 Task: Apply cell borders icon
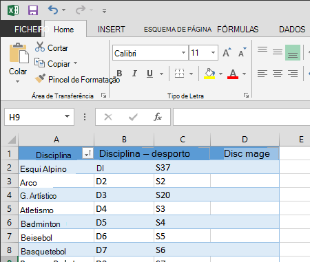click(179, 74)
